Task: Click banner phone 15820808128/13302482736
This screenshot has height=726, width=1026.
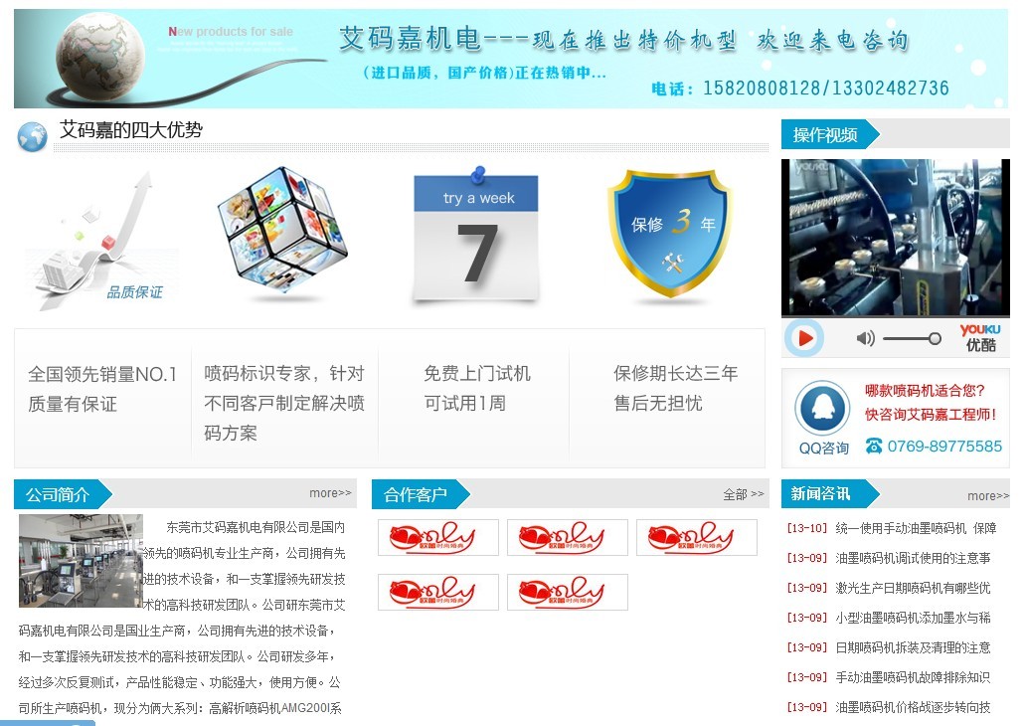Action: pyautogui.click(x=826, y=88)
